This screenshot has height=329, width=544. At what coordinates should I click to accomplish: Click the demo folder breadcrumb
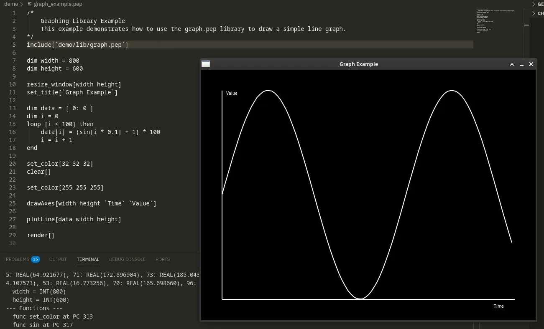pyautogui.click(x=11, y=4)
